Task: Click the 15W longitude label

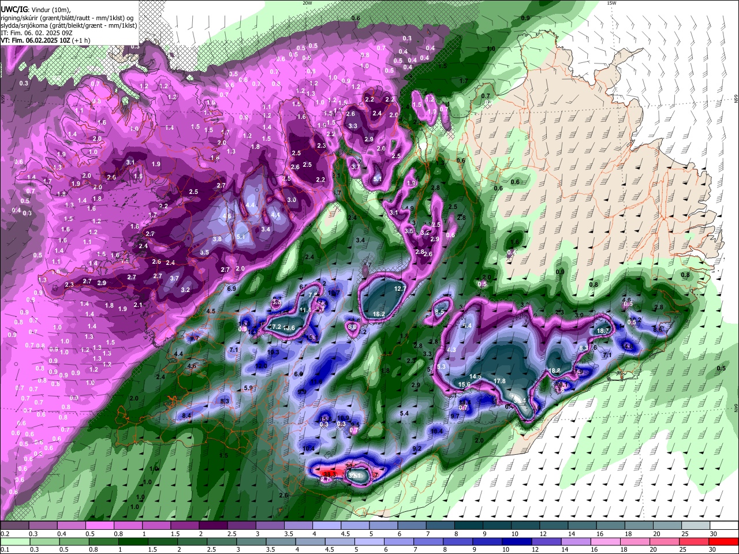Action: tap(611, 3)
